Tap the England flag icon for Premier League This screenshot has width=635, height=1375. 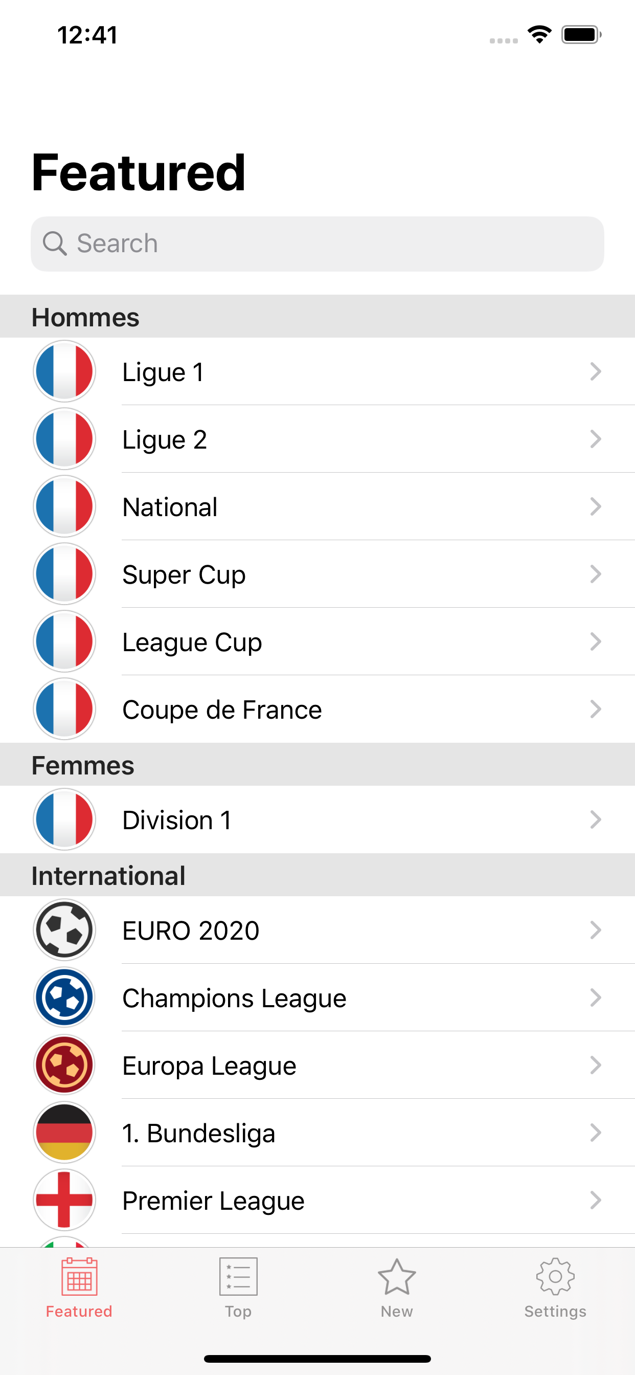(x=64, y=1200)
